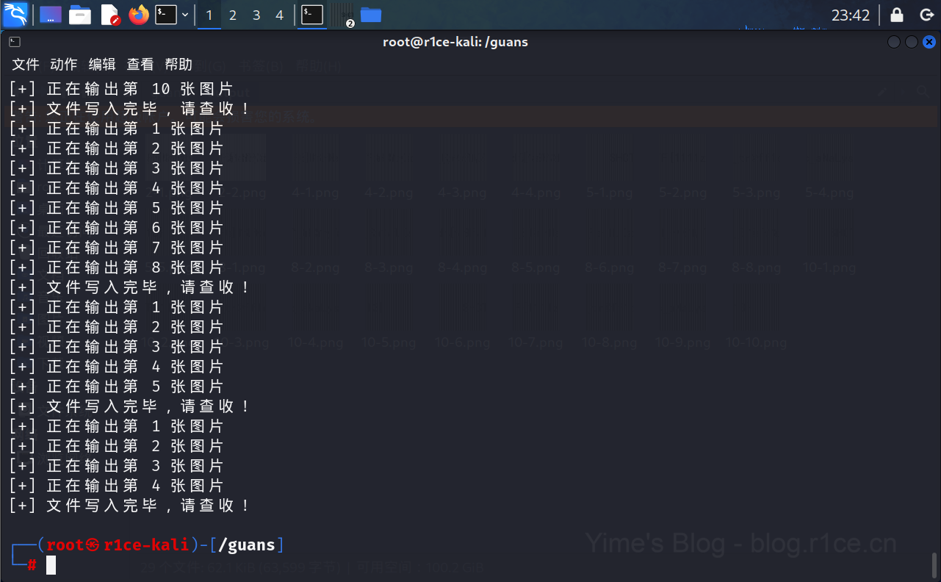Expand the terminal launcher dropdown arrow
The height and width of the screenshot is (582, 941).
tap(185, 15)
